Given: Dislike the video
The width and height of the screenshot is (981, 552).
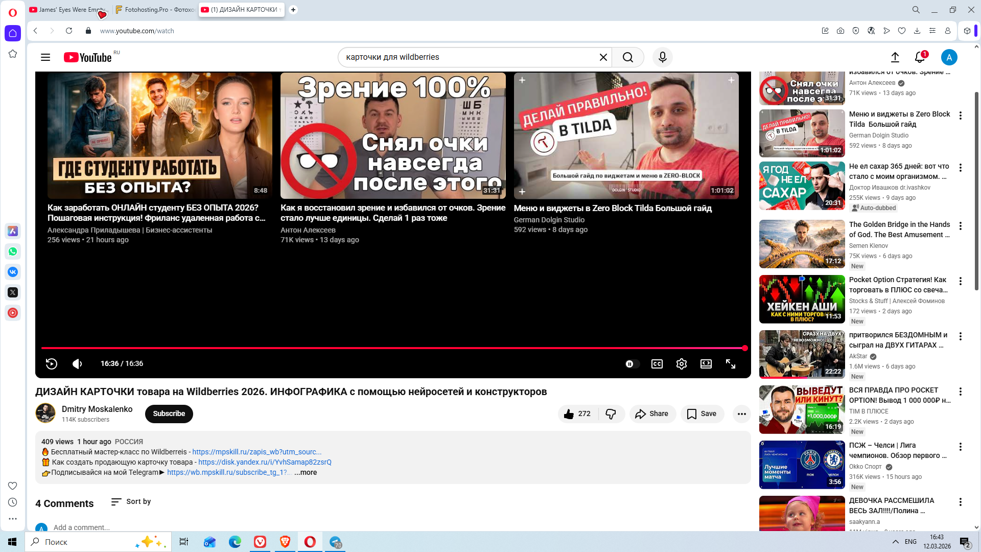Looking at the screenshot, I should tap(611, 414).
